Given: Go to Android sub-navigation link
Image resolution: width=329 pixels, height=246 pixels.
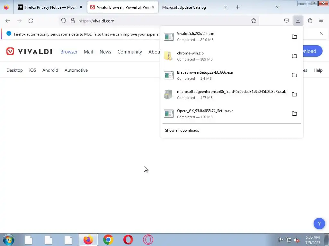Looking at the screenshot, I should 50,70.
